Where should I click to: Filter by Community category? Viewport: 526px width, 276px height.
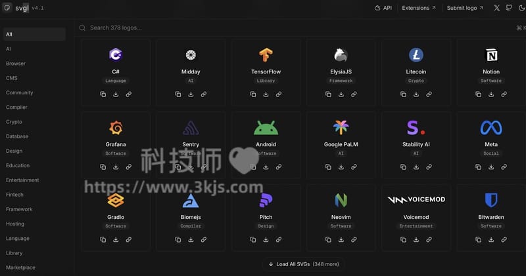[20, 92]
